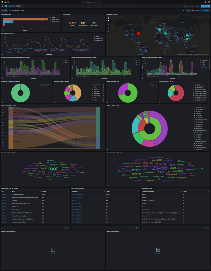Screen dimensions: 211x271
Task: Open the saved query menu icon
Action: [x=2, y=11]
